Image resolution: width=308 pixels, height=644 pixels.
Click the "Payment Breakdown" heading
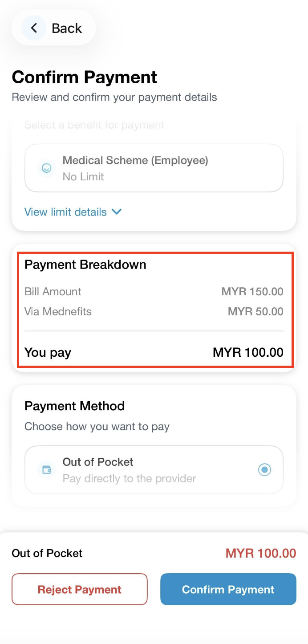coord(85,265)
